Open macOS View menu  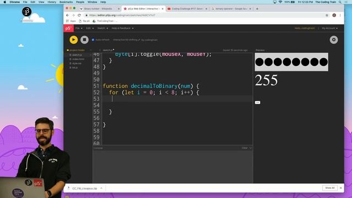41,2
